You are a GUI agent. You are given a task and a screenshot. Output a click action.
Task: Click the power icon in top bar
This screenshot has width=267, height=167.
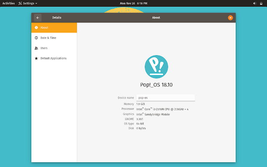tap(261, 3)
